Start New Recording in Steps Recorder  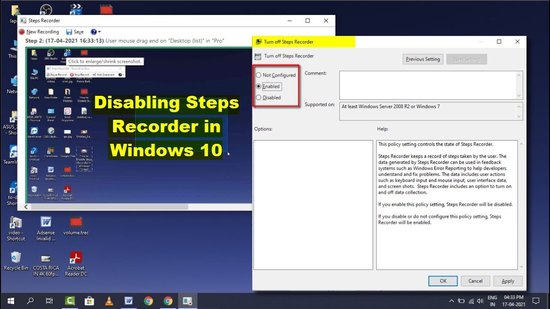[x=39, y=32]
